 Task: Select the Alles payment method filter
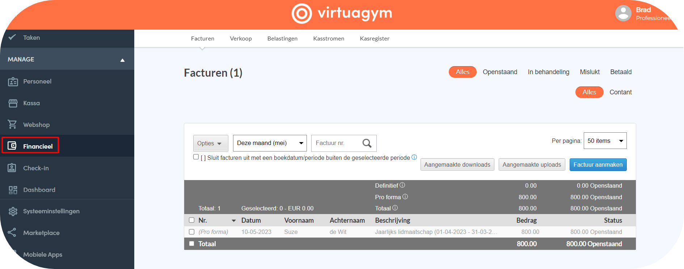tap(589, 92)
